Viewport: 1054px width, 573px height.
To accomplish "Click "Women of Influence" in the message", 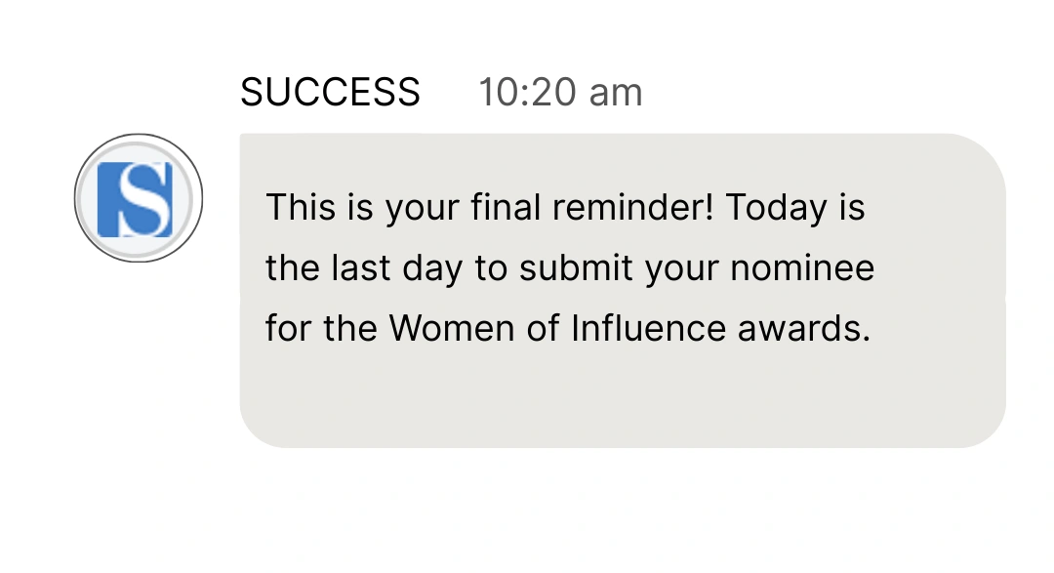I will (x=558, y=329).
